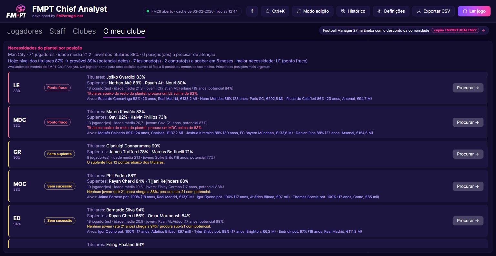Click the Ler jogo button

click(474, 11)
